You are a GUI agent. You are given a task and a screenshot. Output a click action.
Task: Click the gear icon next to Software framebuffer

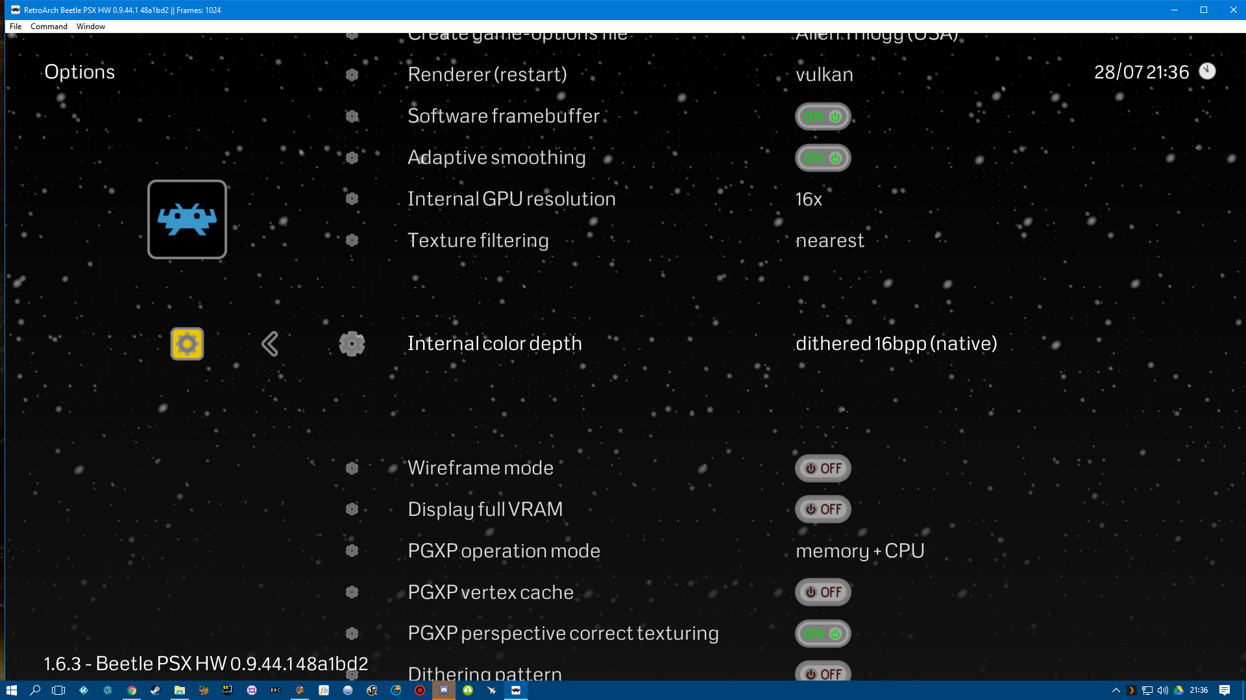pyautogui.click(x=352, y=116)
